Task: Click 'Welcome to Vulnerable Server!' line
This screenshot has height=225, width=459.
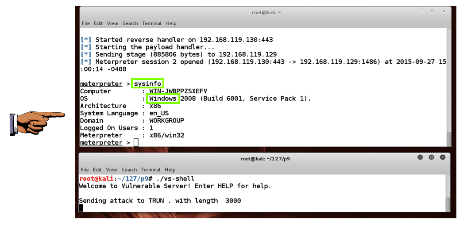Action: click(x=175, y=186)
